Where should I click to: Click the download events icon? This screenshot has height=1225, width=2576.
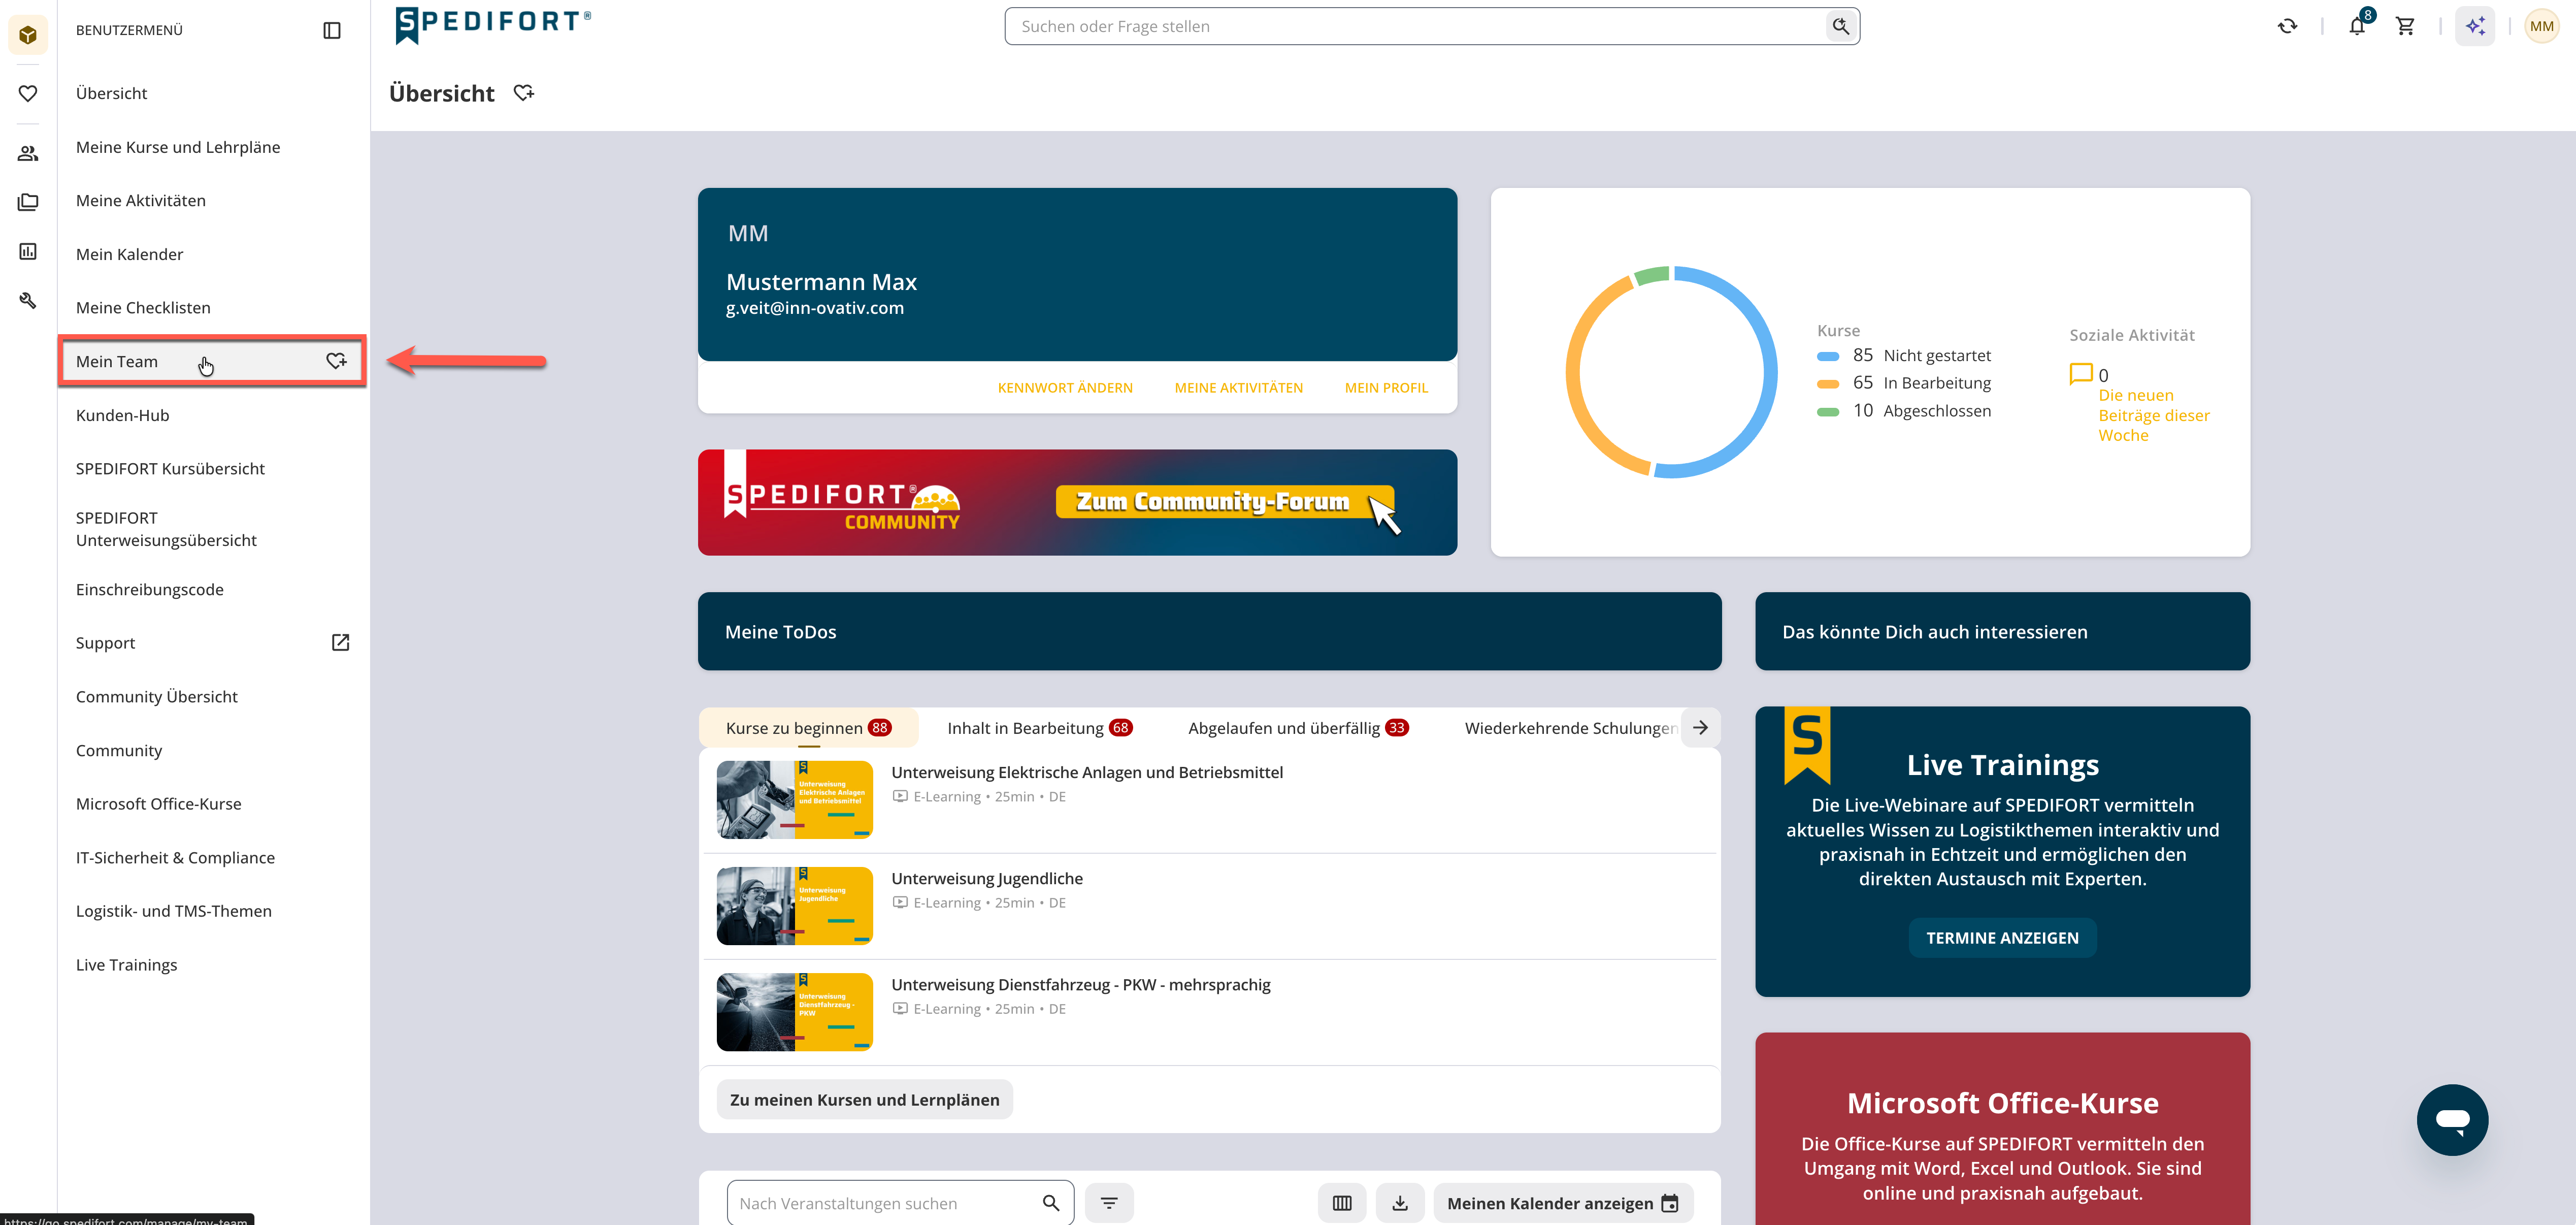click(x=1400, y=1202)
